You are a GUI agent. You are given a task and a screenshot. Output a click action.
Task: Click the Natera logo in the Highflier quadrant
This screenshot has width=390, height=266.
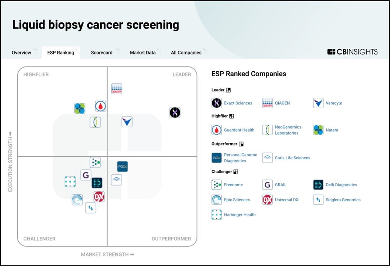[x=80, y=109]
